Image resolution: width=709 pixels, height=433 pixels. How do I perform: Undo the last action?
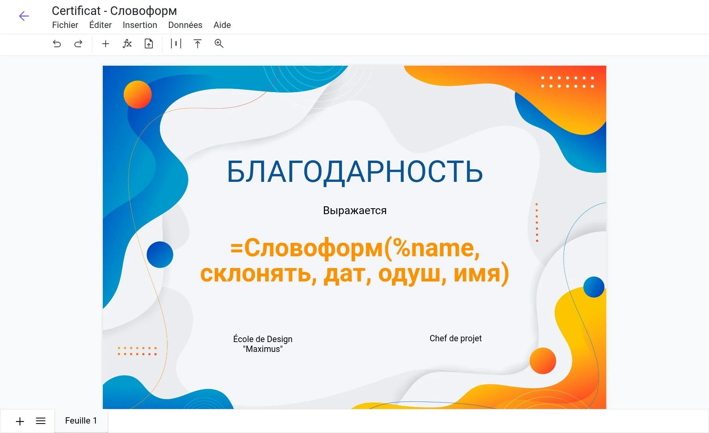pyautogui.click(x=57, y=44)
